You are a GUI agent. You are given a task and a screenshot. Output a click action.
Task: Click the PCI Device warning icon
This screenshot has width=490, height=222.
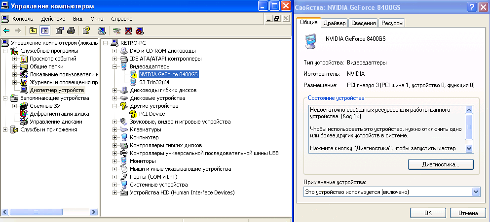[133, 114]
